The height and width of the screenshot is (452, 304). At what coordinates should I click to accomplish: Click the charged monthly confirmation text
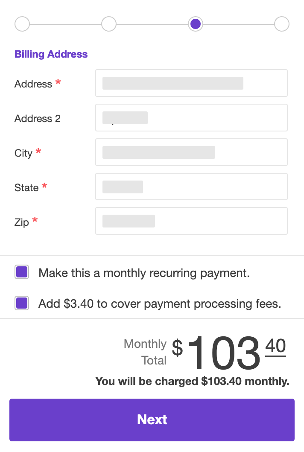pyautogui.click(x=192, y=381)
